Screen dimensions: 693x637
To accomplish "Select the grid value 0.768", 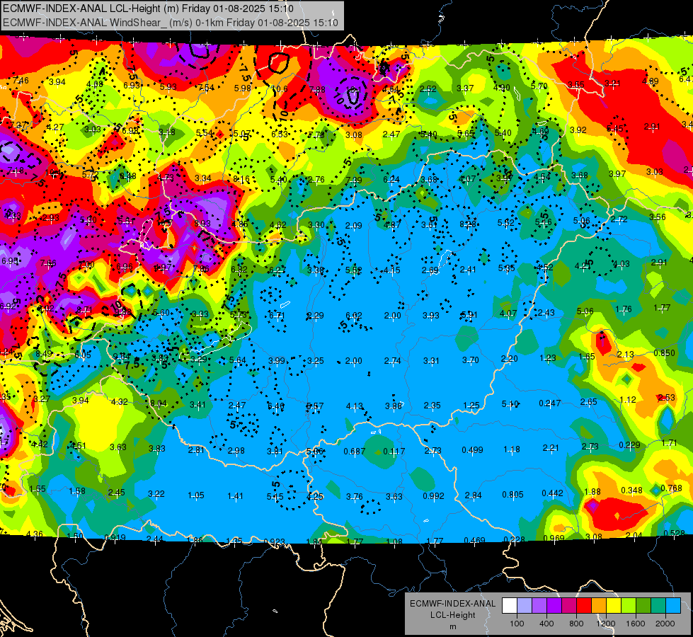I will tap(671, 488).
